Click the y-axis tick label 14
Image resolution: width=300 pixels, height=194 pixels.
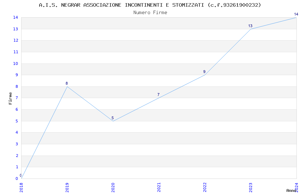click(16, 17)
